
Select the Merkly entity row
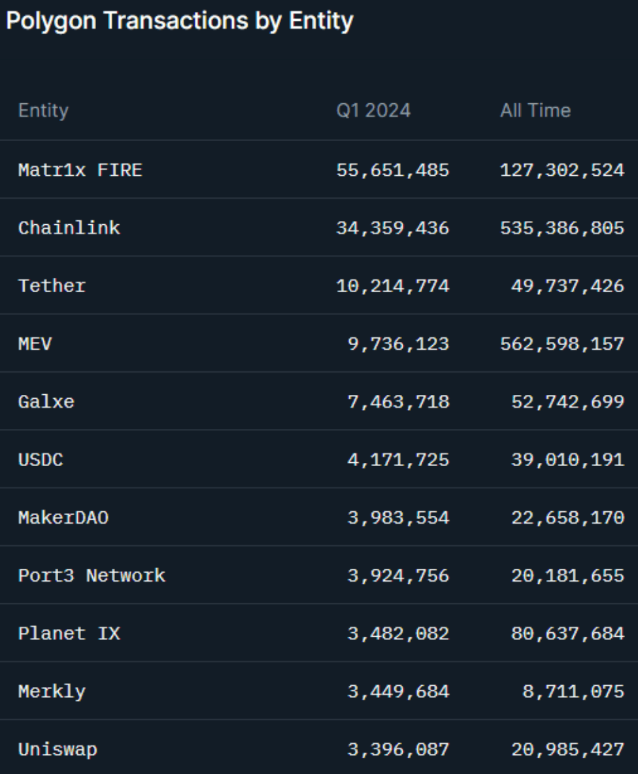tap(52, 692)
